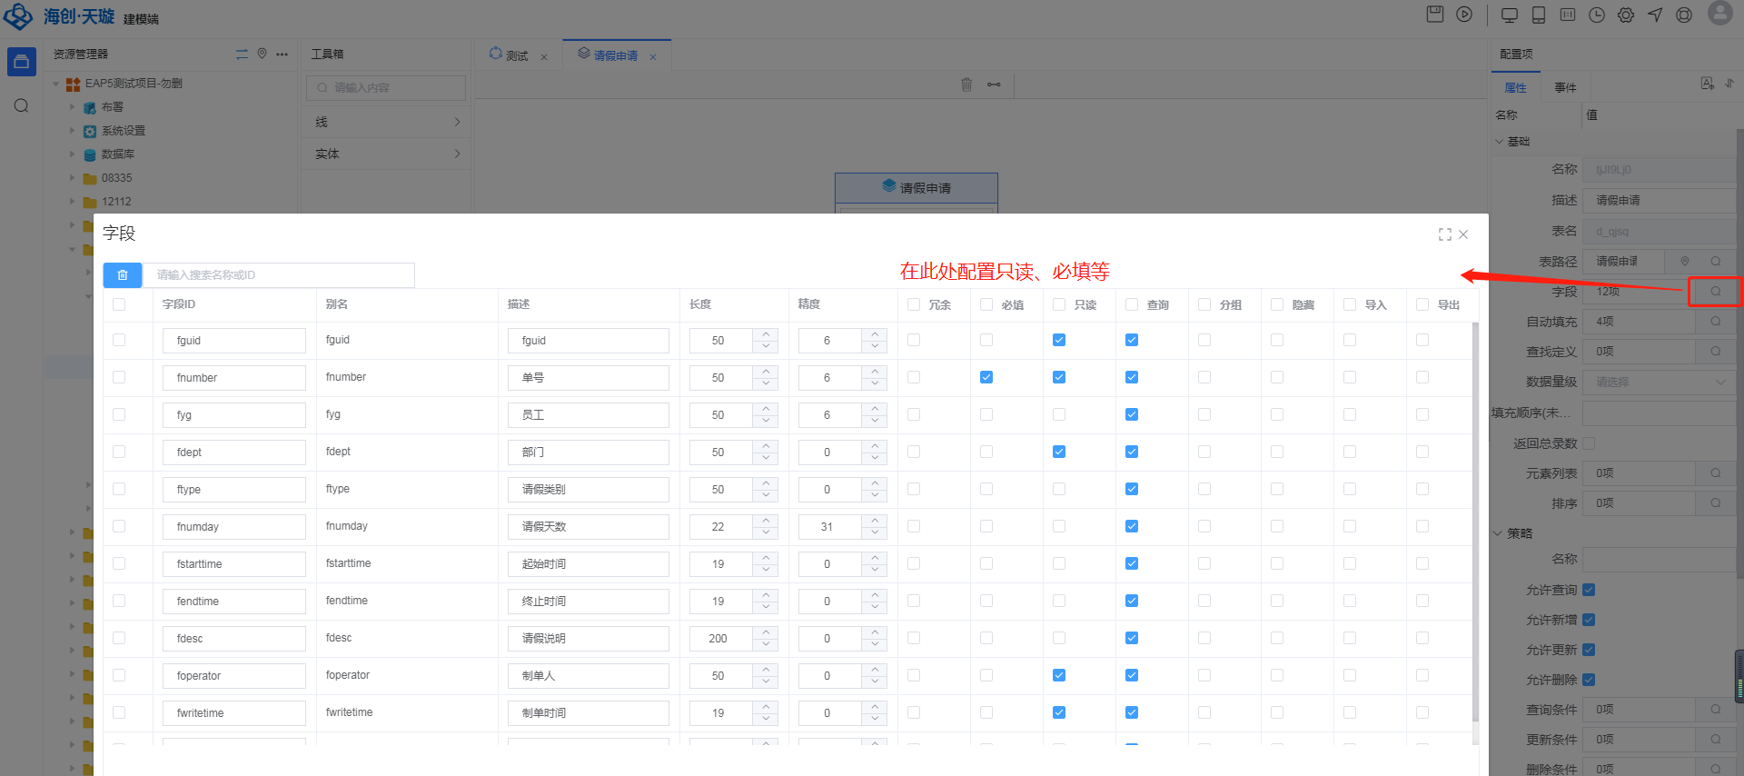Image resolution: width=1744 pixels, height=776 pixels.
Task: Switch to mobile phone view icon
Action: 1539,15
